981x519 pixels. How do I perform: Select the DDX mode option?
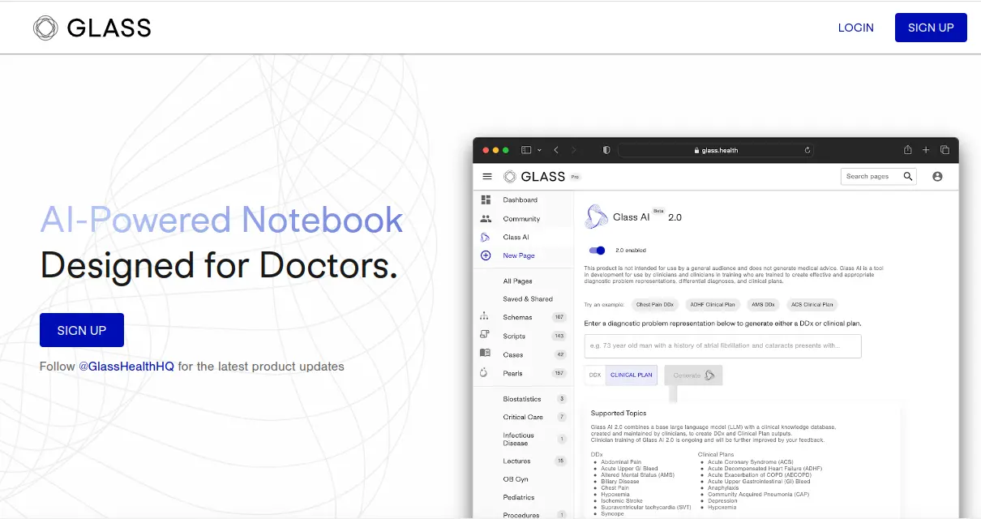coord(595,375)
